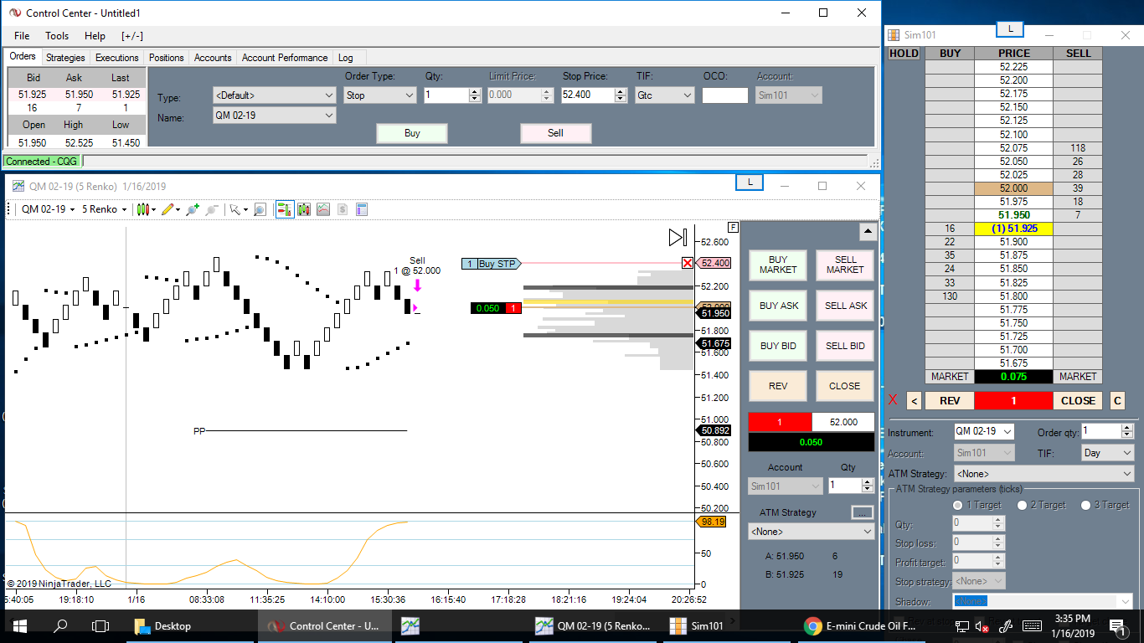Viewport: 1144px width, 643px height.
Task: Open the Data Box icon in chart toolbar
Action: coord(362,209)
